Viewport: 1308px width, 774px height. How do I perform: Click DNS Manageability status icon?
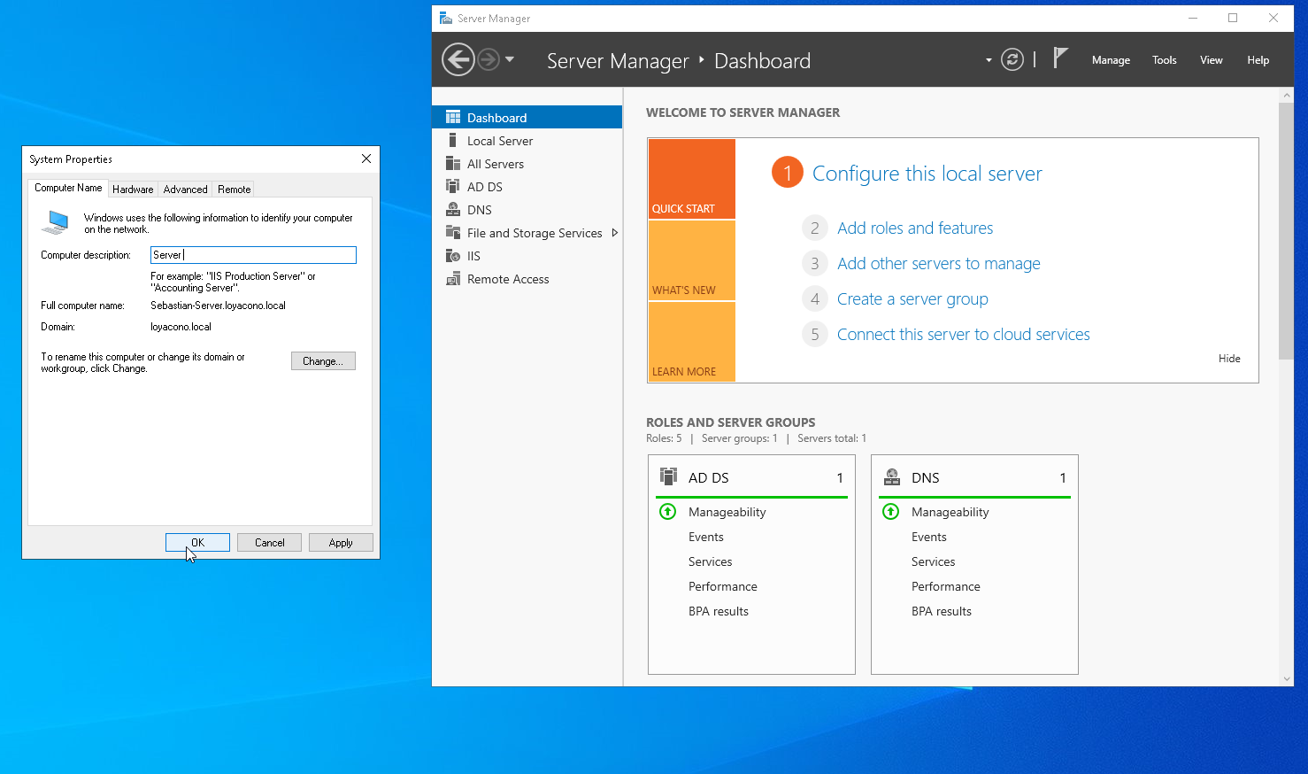[891, 512]
